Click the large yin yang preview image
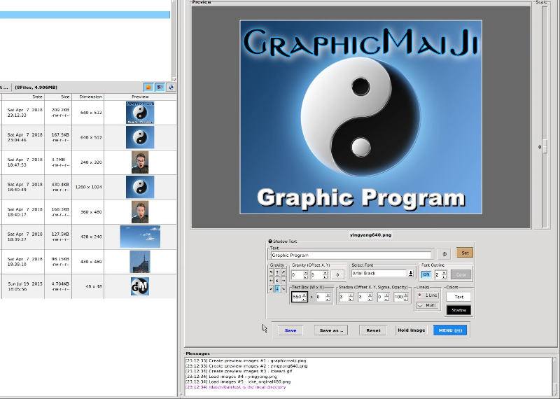This screenshot has width=560, height=399. [x=361, y=117]
